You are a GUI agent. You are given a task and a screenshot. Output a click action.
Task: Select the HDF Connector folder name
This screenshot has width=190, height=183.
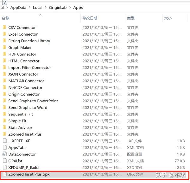22,54
